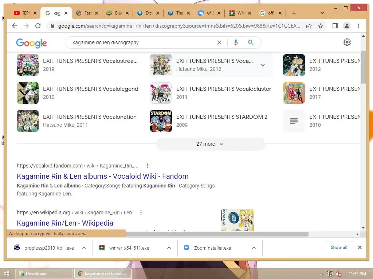Click the horizontal scrollbar thumb
The width and height of the screenshot is (373, 279).
click(217, 234)
